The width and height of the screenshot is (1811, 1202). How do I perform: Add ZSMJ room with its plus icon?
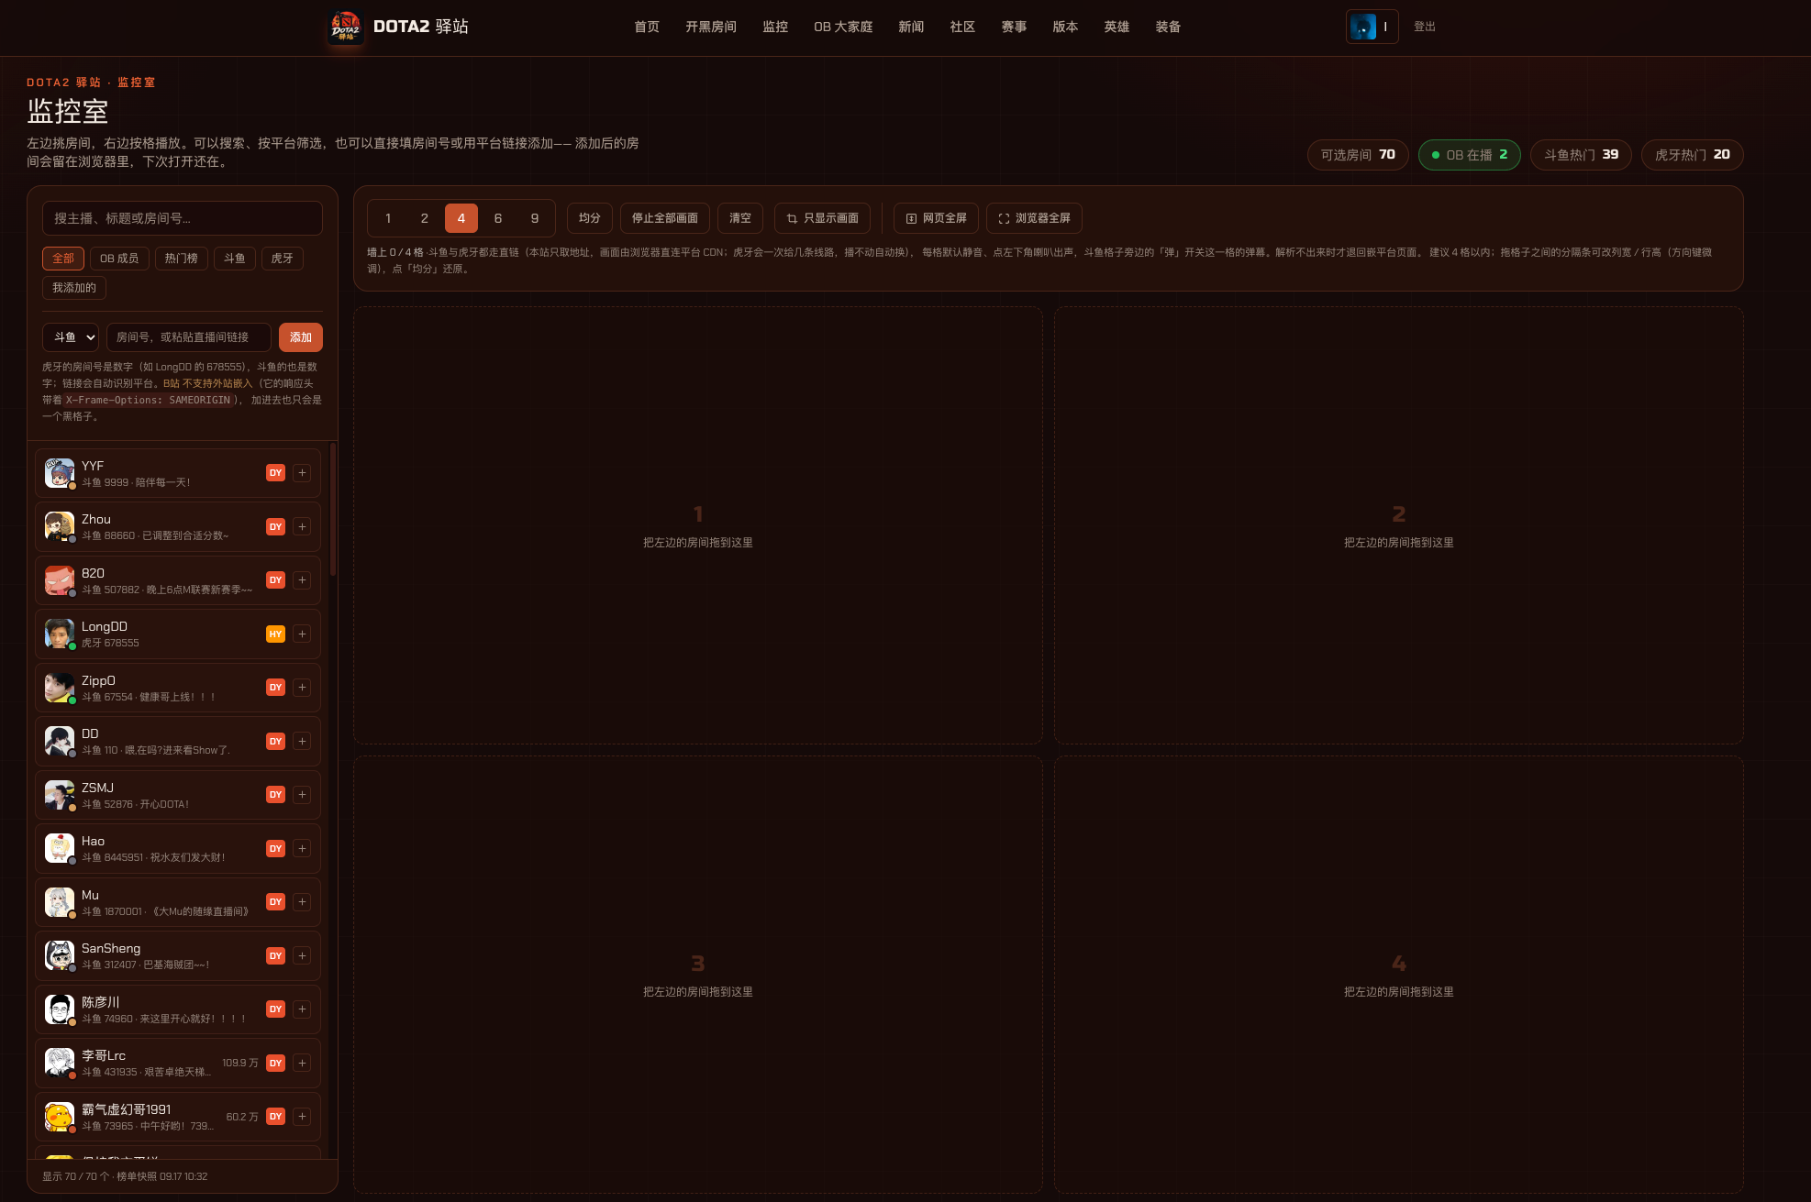tap(302, 795)
